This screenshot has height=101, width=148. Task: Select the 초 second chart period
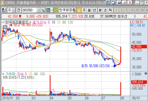[x=105, y=10]
